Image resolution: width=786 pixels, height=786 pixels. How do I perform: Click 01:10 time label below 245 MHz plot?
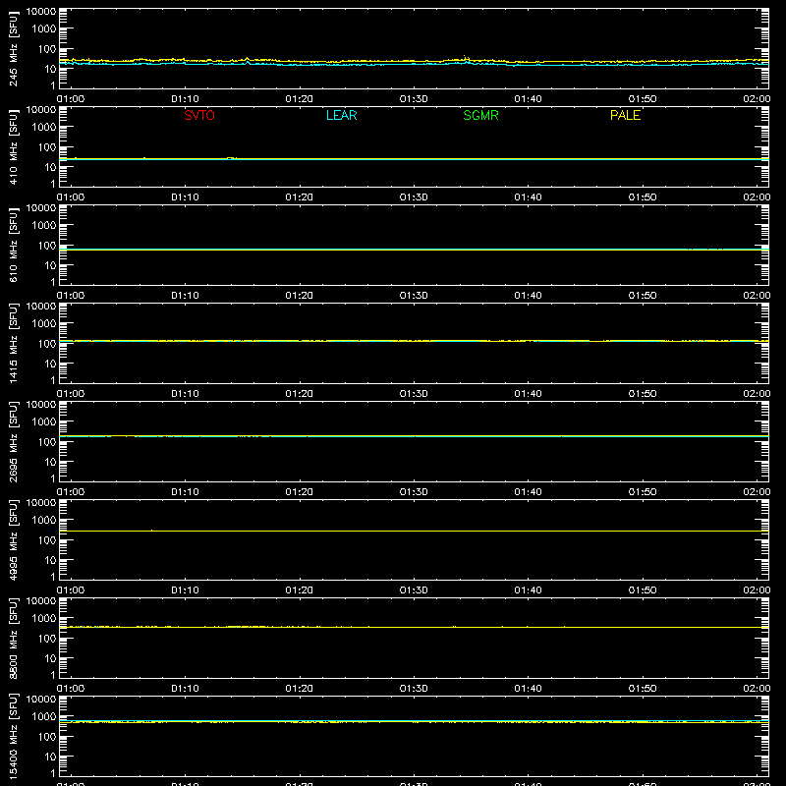point(185,99)
